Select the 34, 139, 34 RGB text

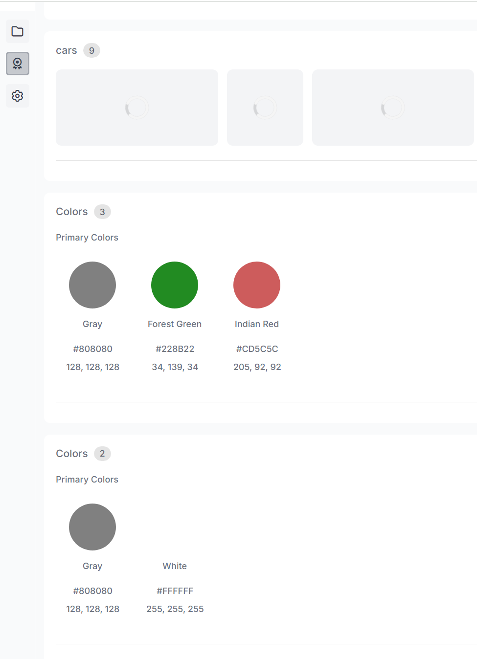pyautogui.click(x=175, y=367)
